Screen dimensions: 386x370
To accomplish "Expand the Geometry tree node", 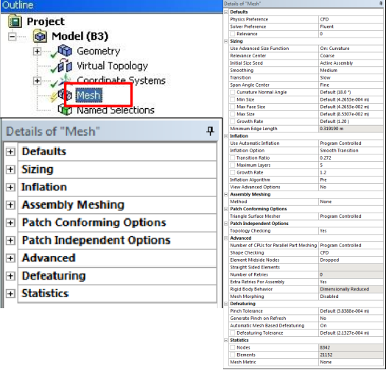I will (x=37, y=51).
